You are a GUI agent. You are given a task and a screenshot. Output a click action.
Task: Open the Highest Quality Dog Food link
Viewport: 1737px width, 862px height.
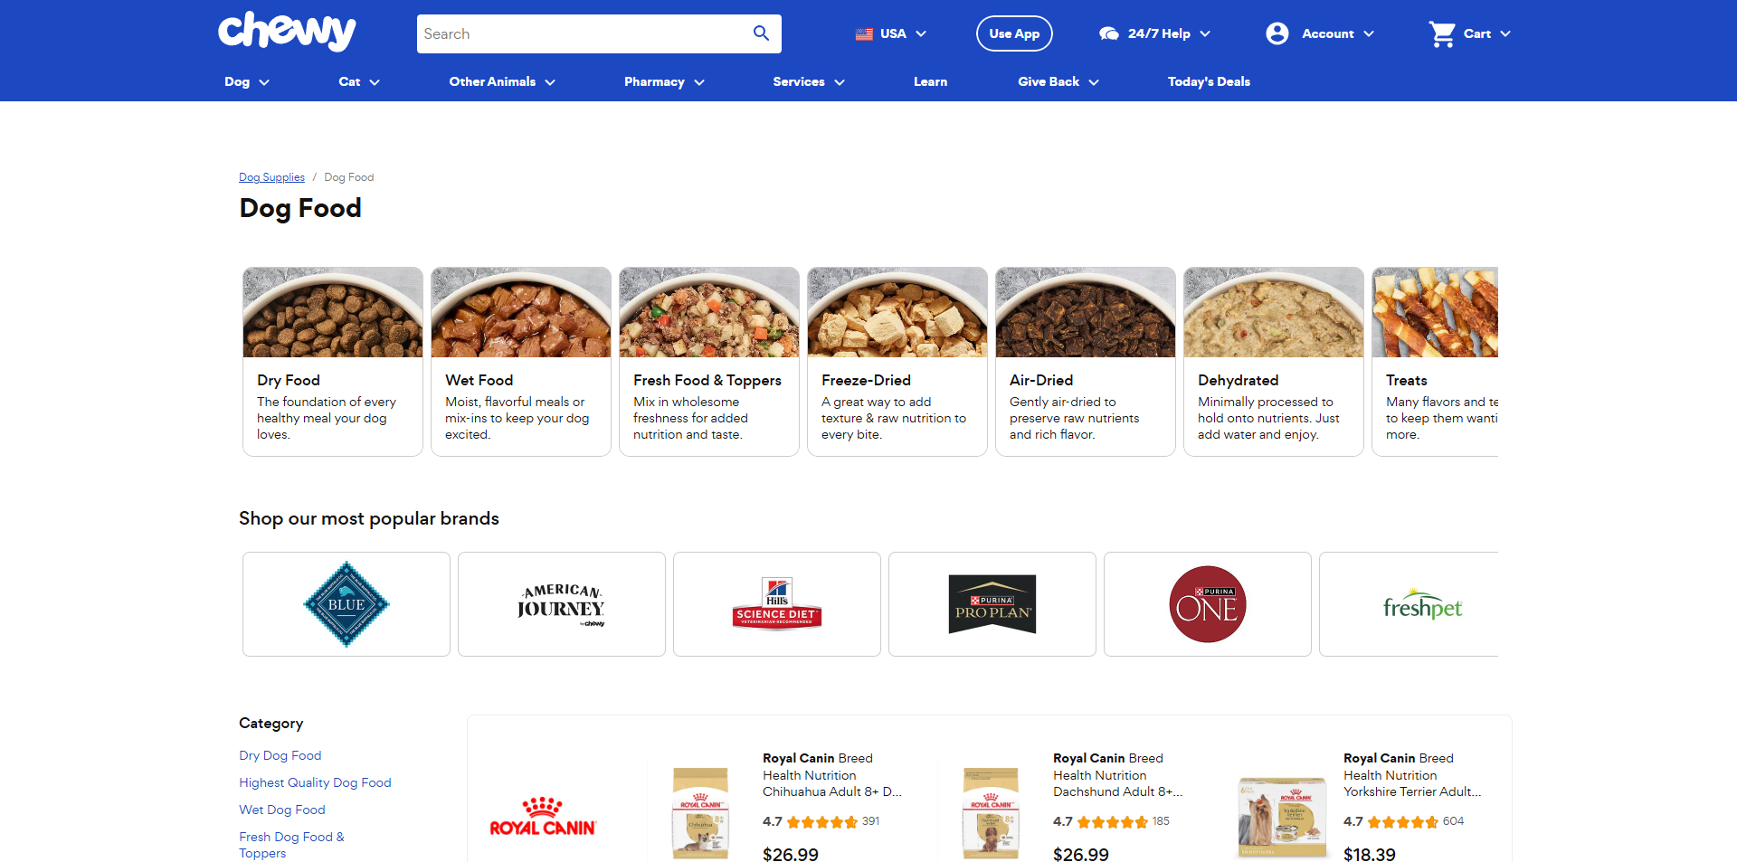pos(315,782)
